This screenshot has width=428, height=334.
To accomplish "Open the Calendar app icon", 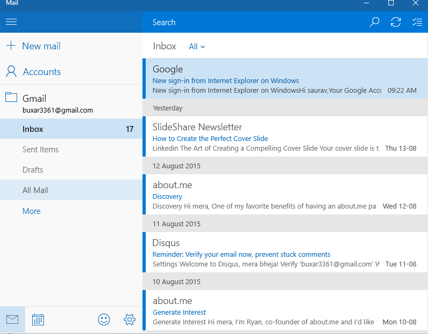I will (38, 320).
